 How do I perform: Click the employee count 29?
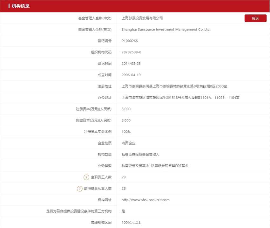124,177
